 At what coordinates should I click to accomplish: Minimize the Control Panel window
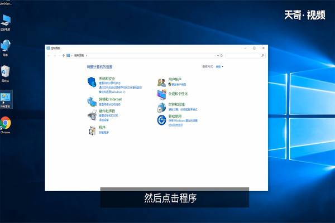click(x=245, y=49)
